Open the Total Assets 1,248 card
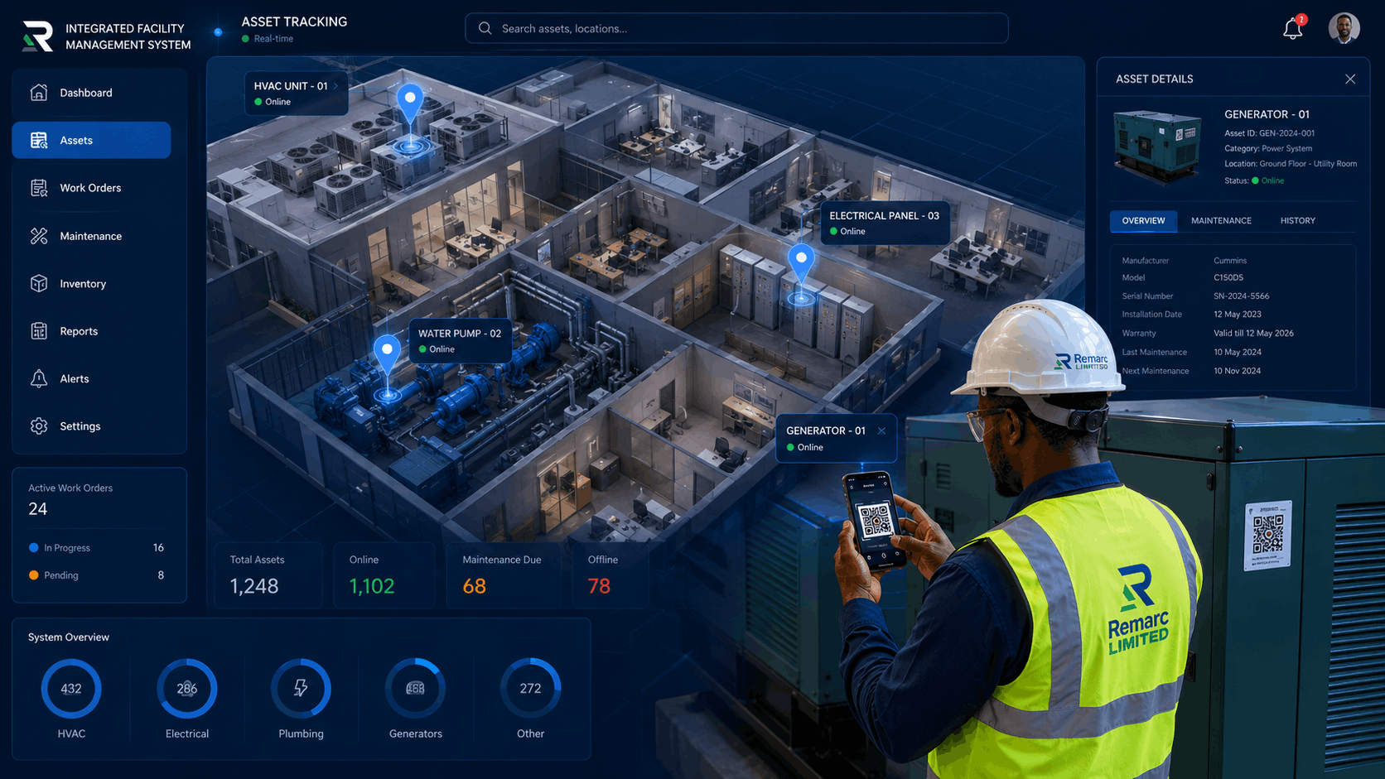The height and width of the screenshot is (779, 1385). tap(268, 575)
